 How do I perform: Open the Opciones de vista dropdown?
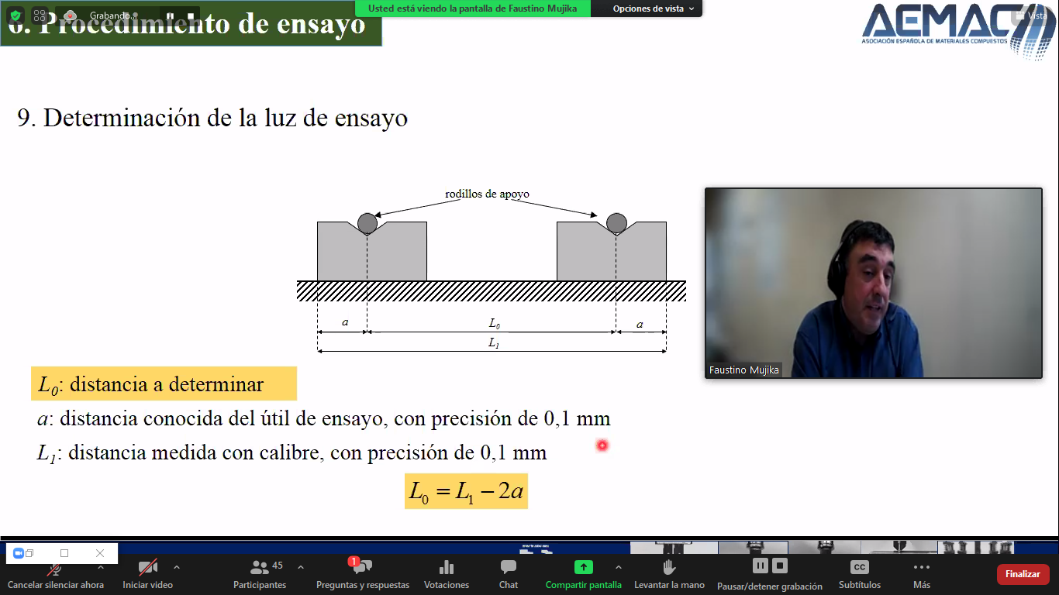pos(654,9)
